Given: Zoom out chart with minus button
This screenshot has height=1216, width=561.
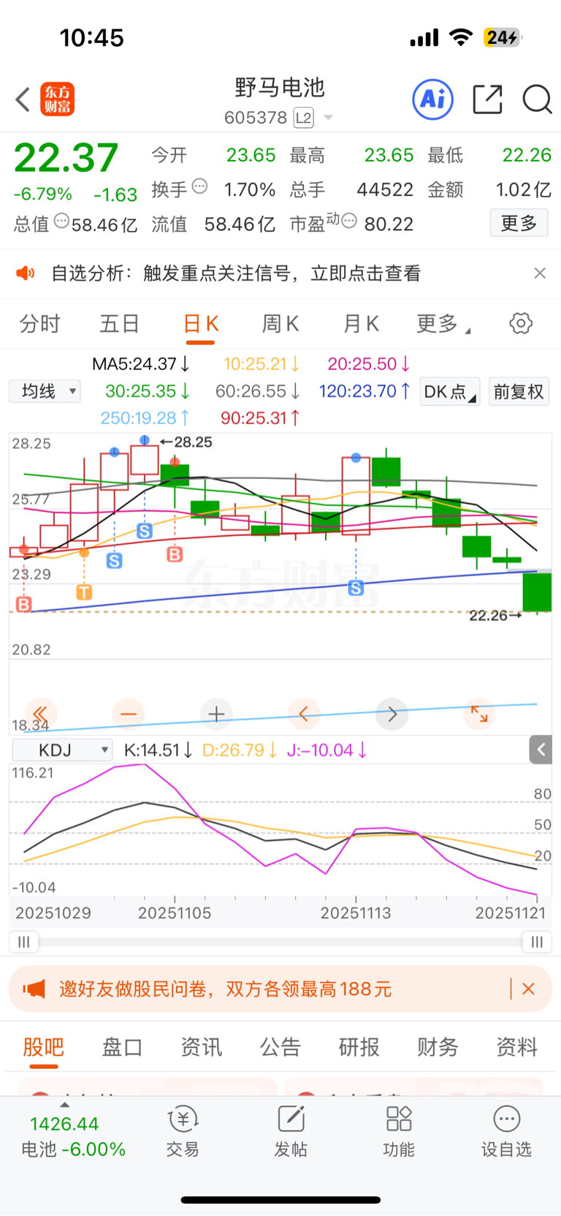Looking at the screenshot, I should [129, 714].
